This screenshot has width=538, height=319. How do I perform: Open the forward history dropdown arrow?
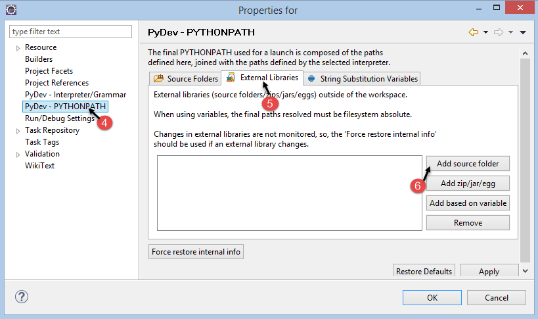click(510, 32)
